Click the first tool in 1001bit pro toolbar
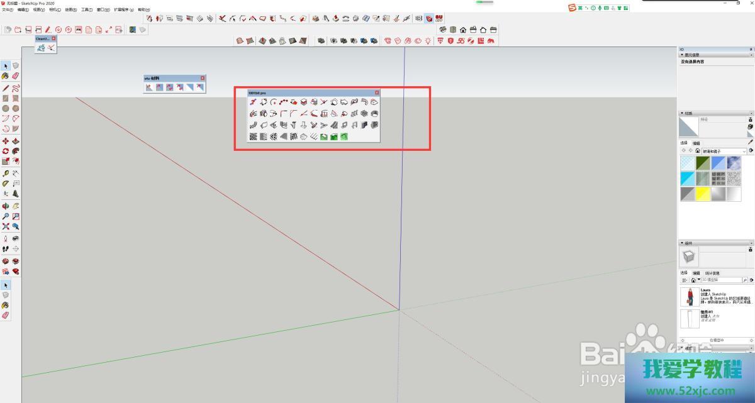Image resolution: width=755 pixels, height=403 pixels. click(253, 102)
